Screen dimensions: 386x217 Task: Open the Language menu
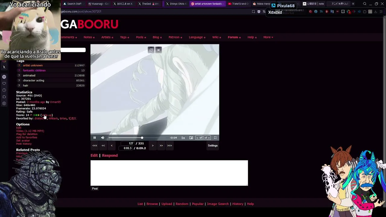point(197,37)
